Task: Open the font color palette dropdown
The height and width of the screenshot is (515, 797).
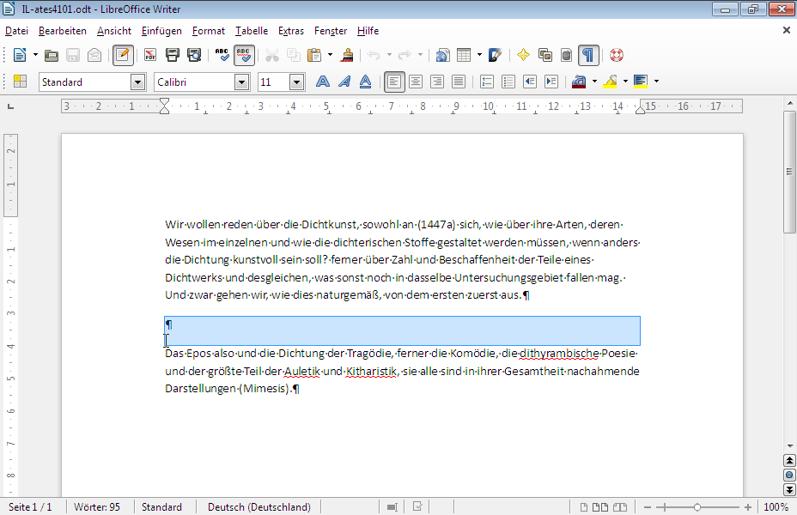Action: (594, 82)
